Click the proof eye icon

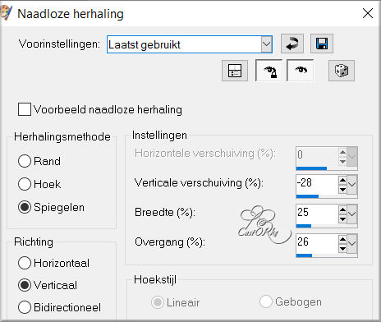click(x=301, y=71)
